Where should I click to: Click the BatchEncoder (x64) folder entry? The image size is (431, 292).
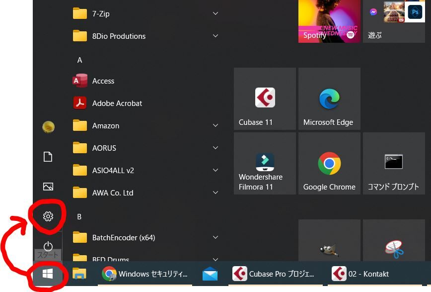pyautogui.click(x=145, y=237)
